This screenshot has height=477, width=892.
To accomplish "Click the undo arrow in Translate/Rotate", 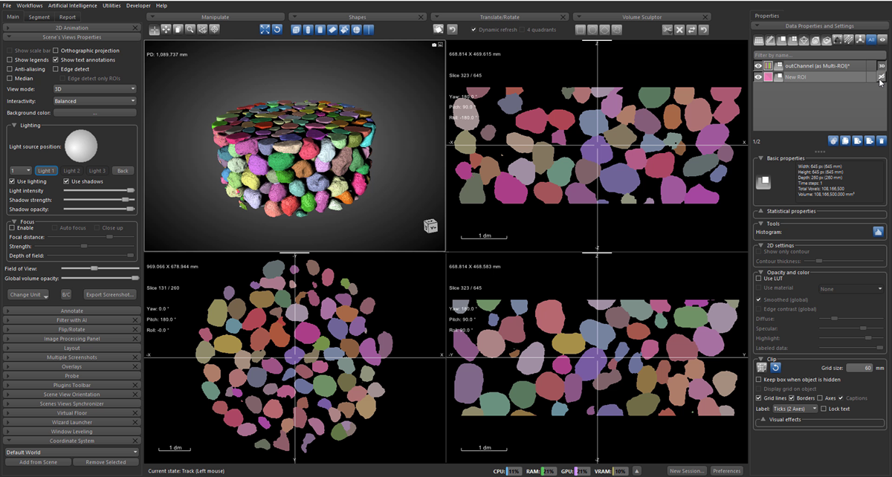I will [452, 30].
